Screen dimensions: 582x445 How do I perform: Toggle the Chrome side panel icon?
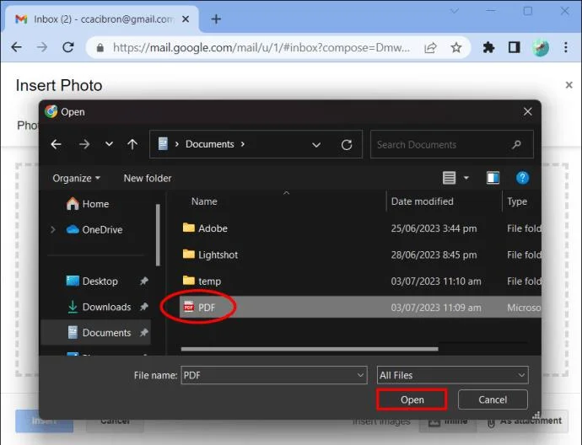point(514,47)
